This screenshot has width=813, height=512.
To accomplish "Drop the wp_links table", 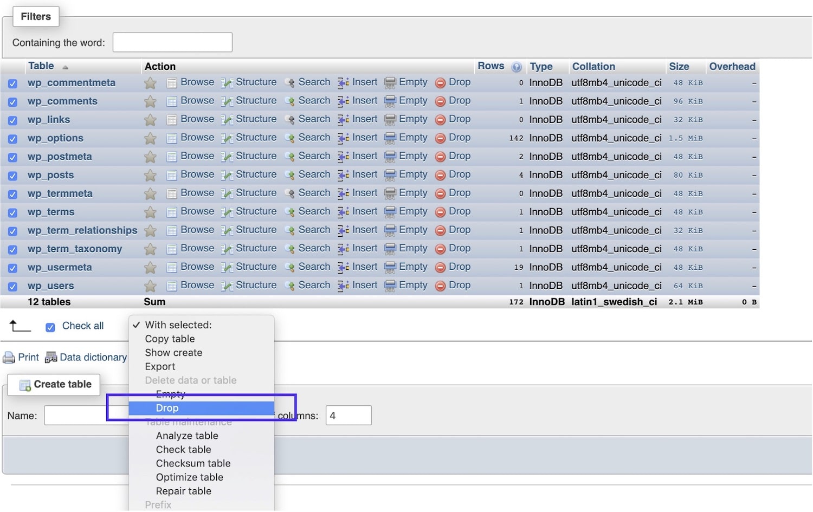I will 459,119.
